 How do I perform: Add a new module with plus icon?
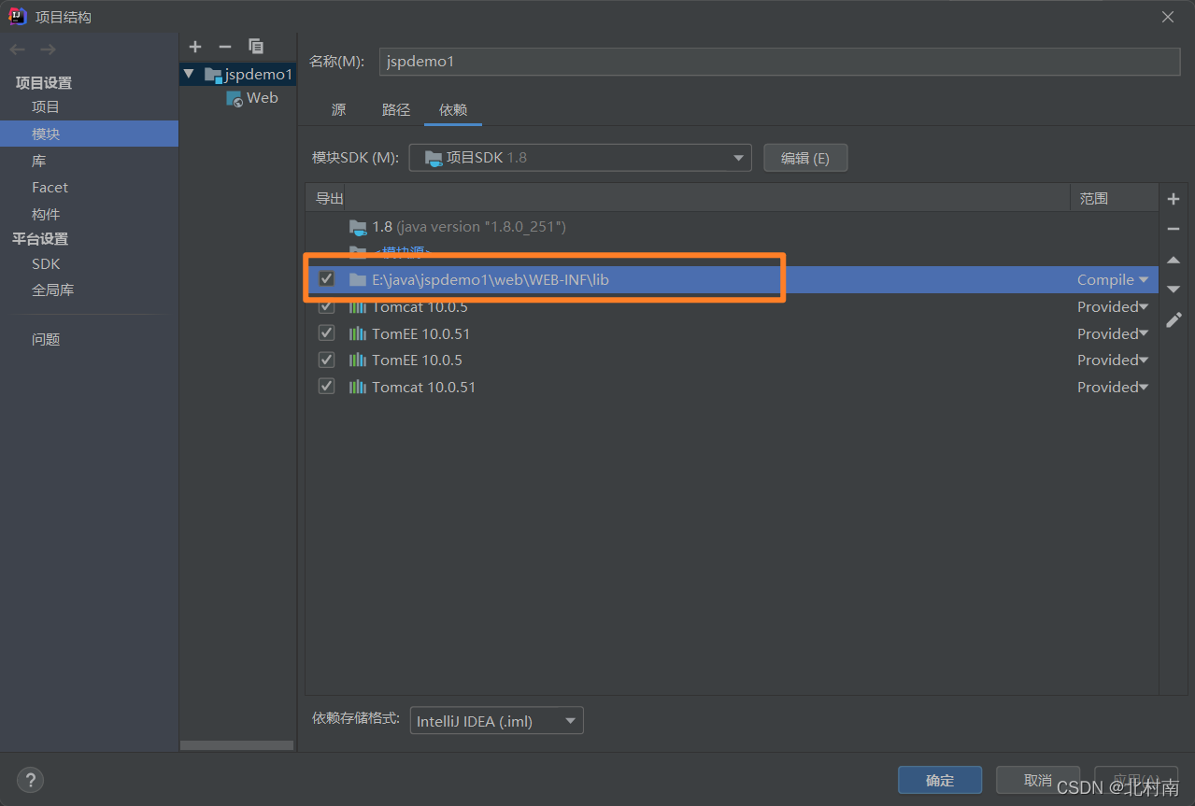195,47
